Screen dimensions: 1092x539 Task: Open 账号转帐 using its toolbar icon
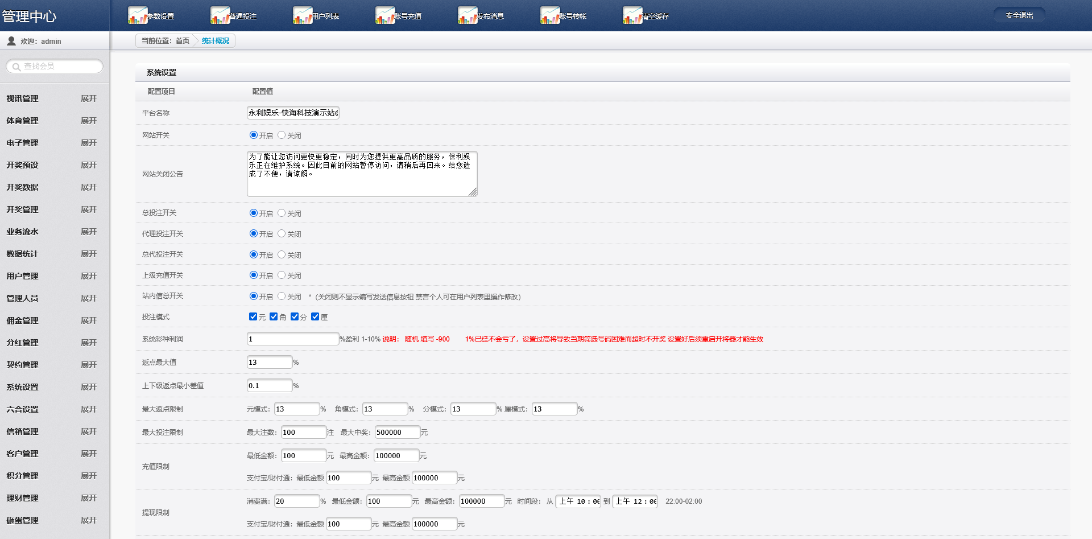[550, 15]
